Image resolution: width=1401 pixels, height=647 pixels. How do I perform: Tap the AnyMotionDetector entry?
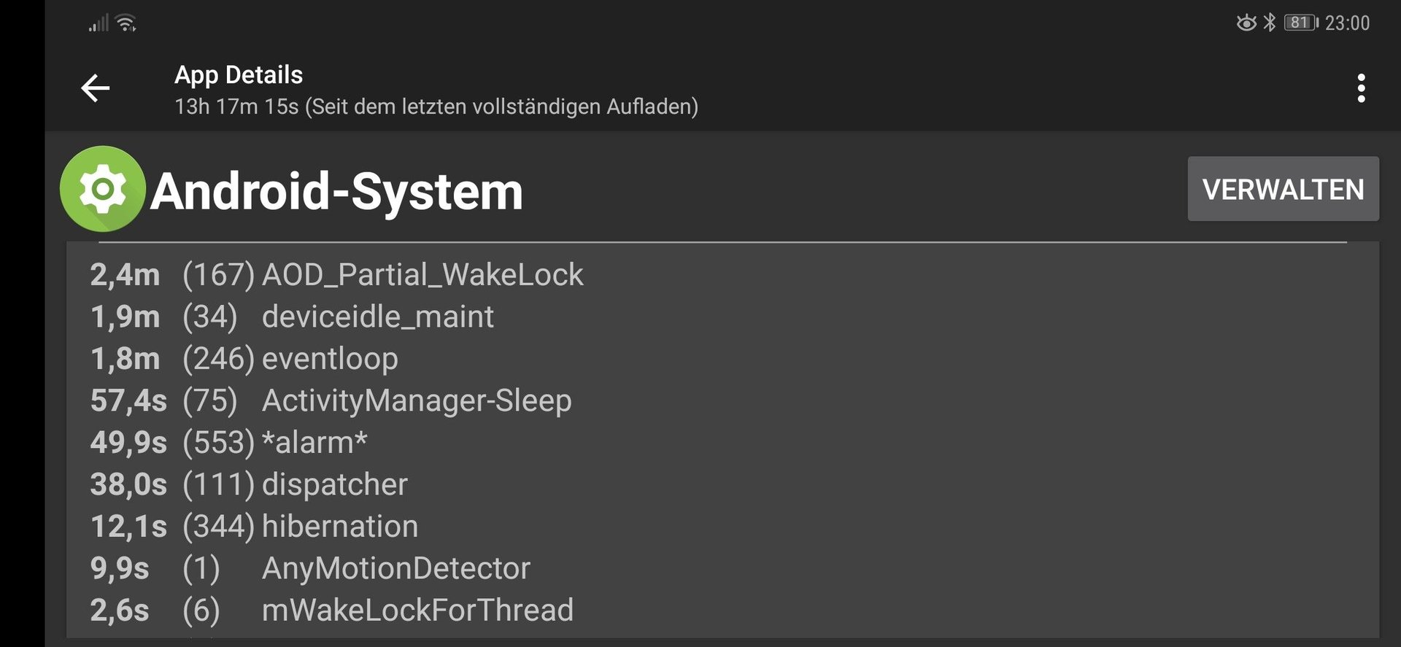tap(722, 568)
